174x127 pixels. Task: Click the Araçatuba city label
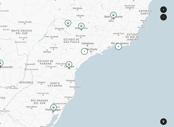(x=60, y=29)
